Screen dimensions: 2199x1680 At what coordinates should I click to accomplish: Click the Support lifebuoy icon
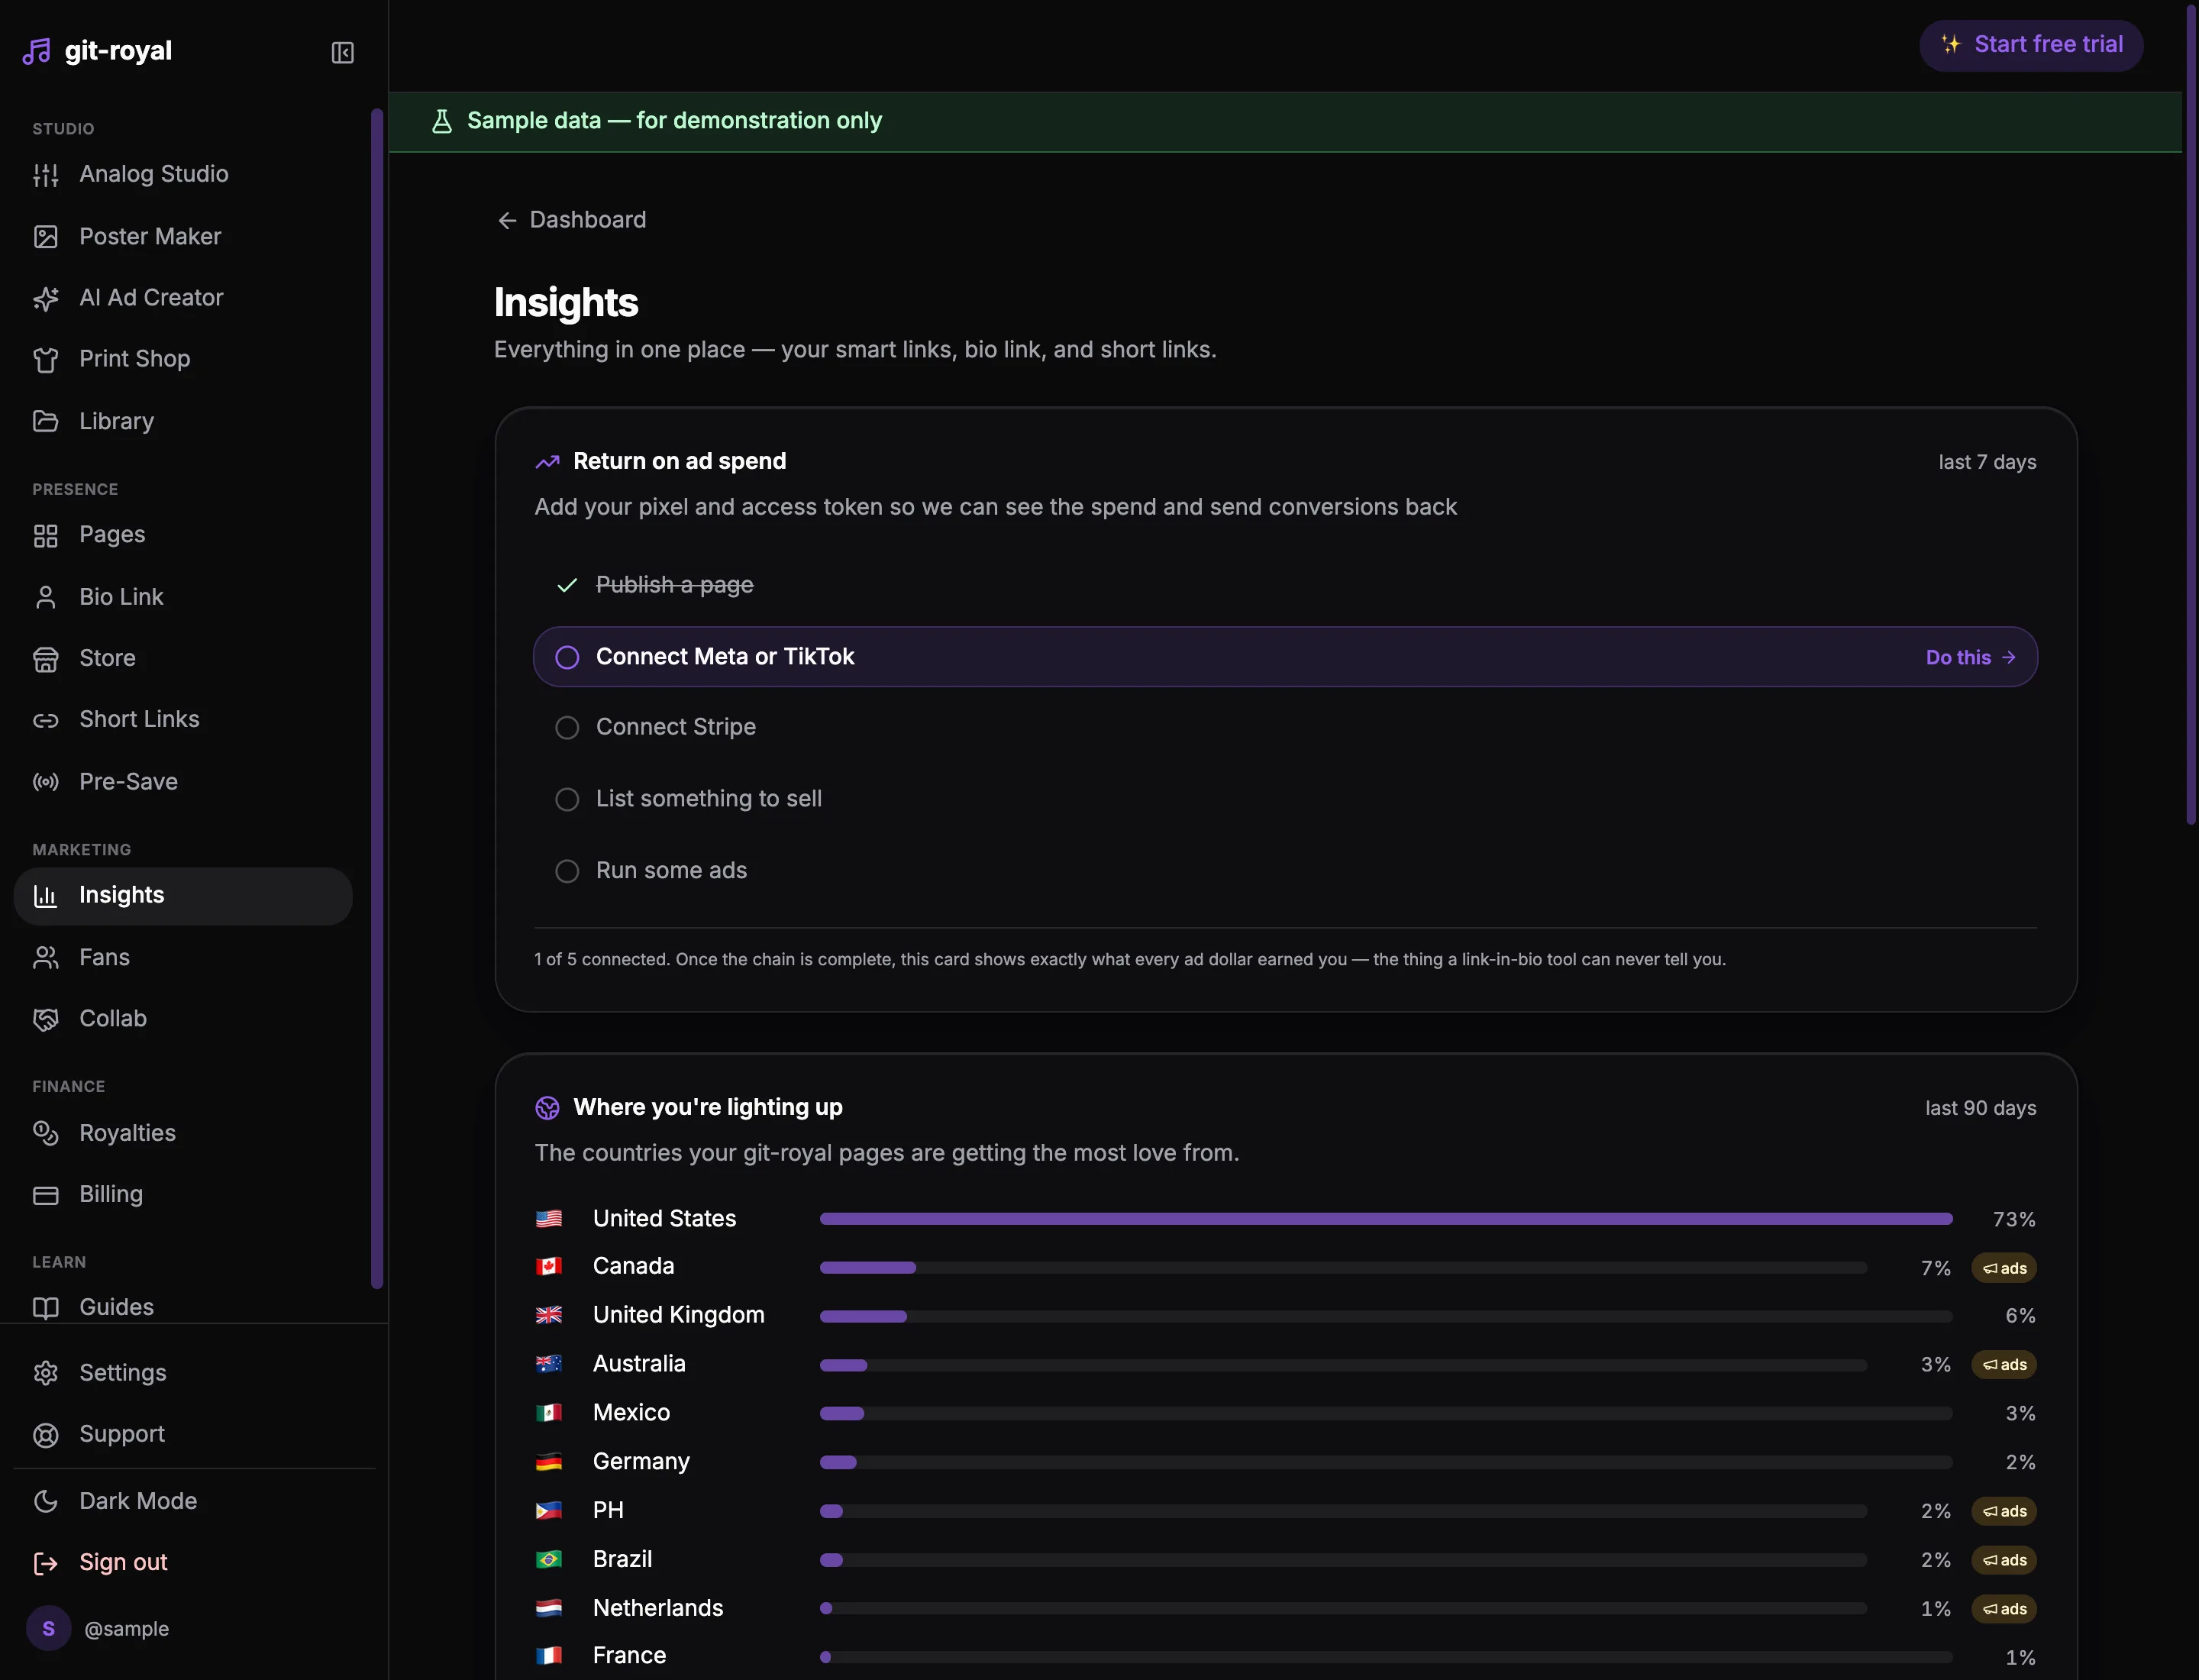45,1435
